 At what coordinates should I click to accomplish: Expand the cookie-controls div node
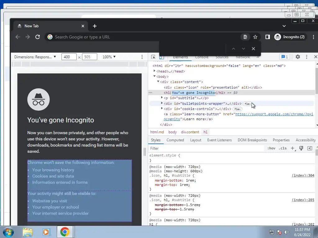click(x=162, y=108)
